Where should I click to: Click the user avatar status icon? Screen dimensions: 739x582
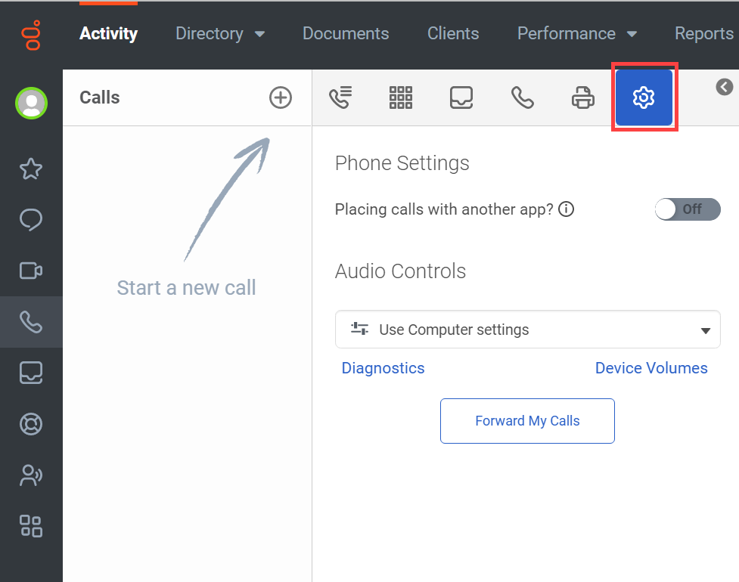coord(31,103)
